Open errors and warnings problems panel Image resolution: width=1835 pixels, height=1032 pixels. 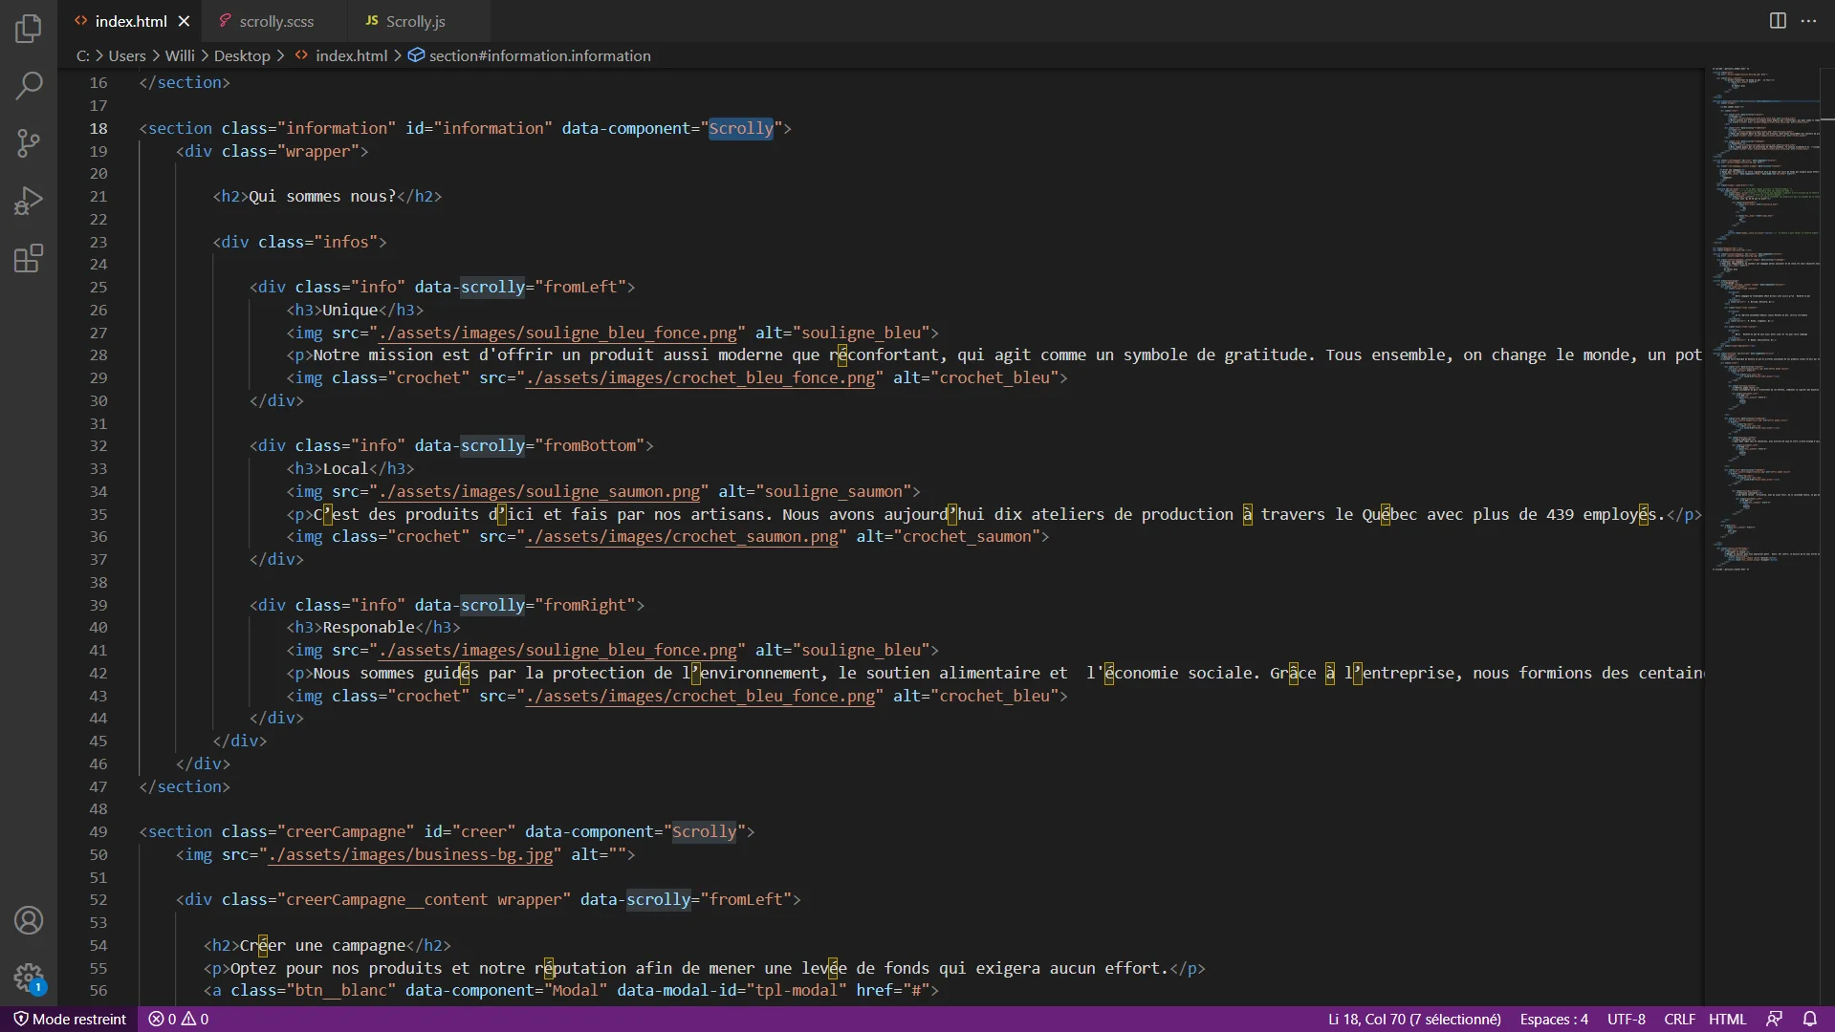click(179, 1019)
